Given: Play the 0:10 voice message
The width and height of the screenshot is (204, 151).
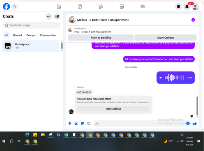Looking at the screenshot, I should tap(161, 78).
